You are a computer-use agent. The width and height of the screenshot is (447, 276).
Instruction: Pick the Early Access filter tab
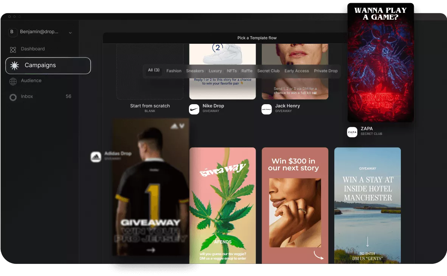tap(296, 71)
